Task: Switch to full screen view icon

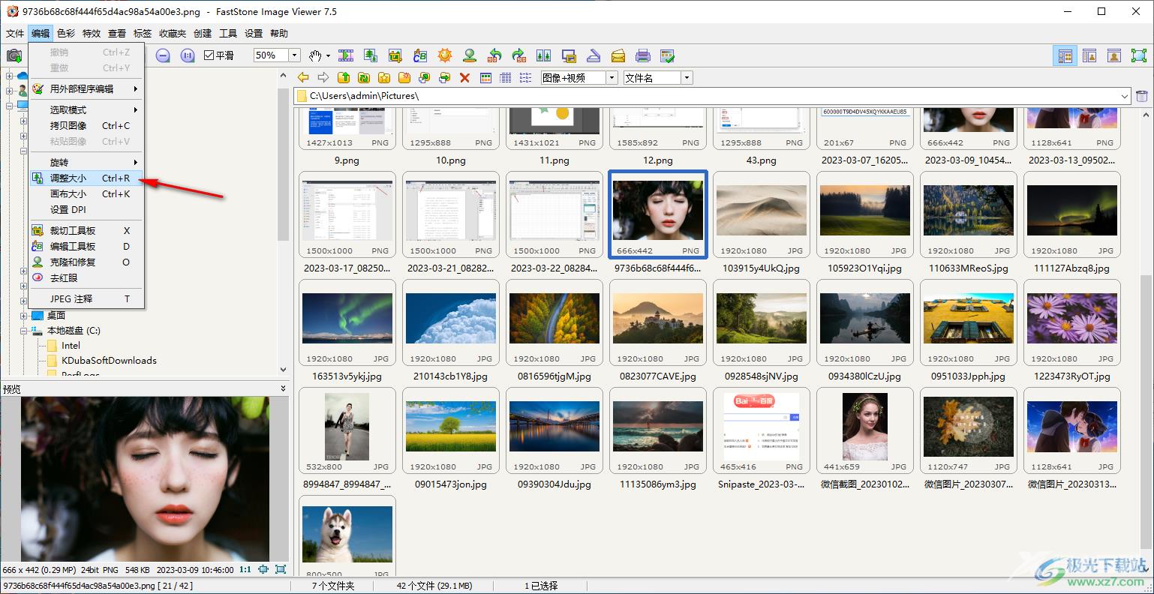Action: pyautogui.click(x=1139, y=55)
